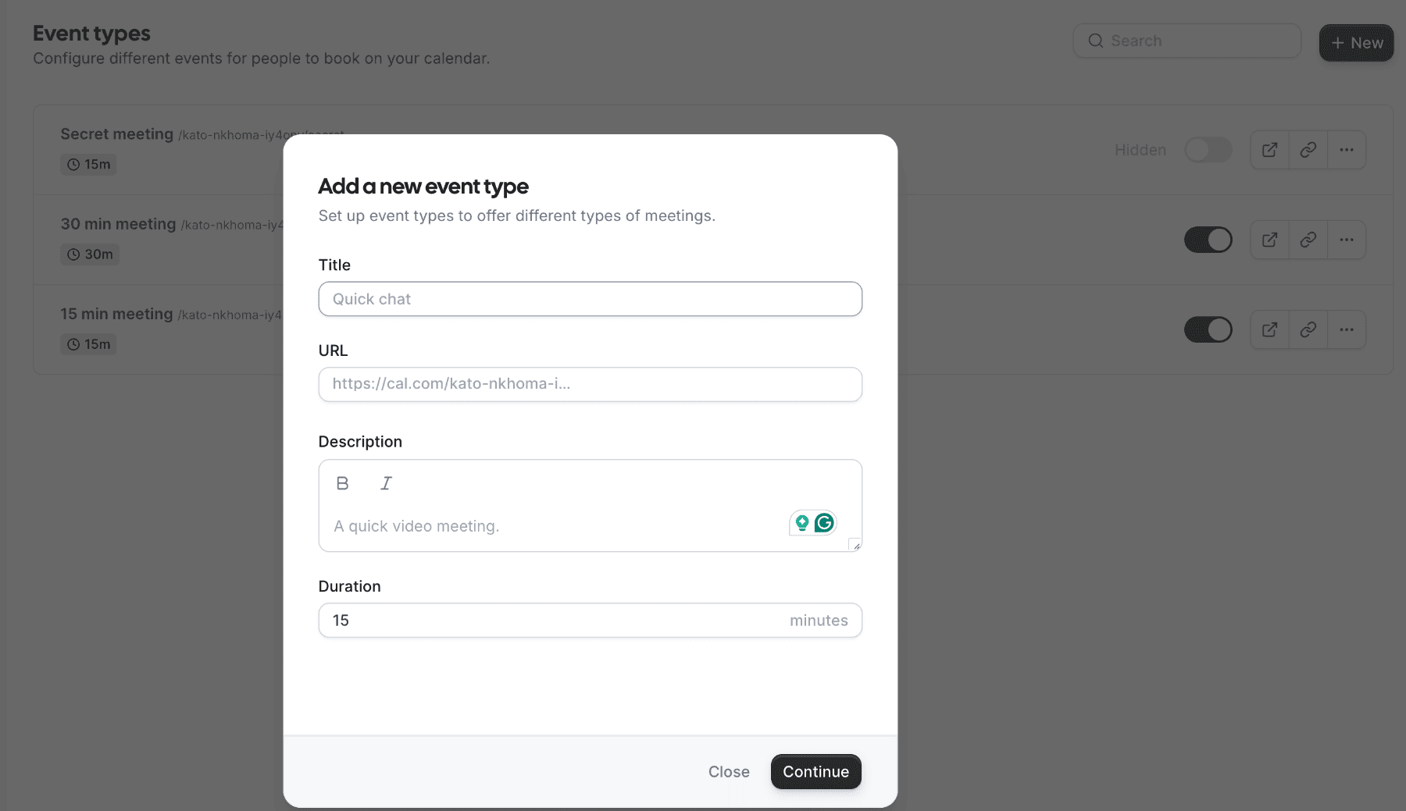The width and height of the screenshot is (1406, 811).
Task: Open more options menu for 30 min meeting
Action: [x=1347, y=240]
